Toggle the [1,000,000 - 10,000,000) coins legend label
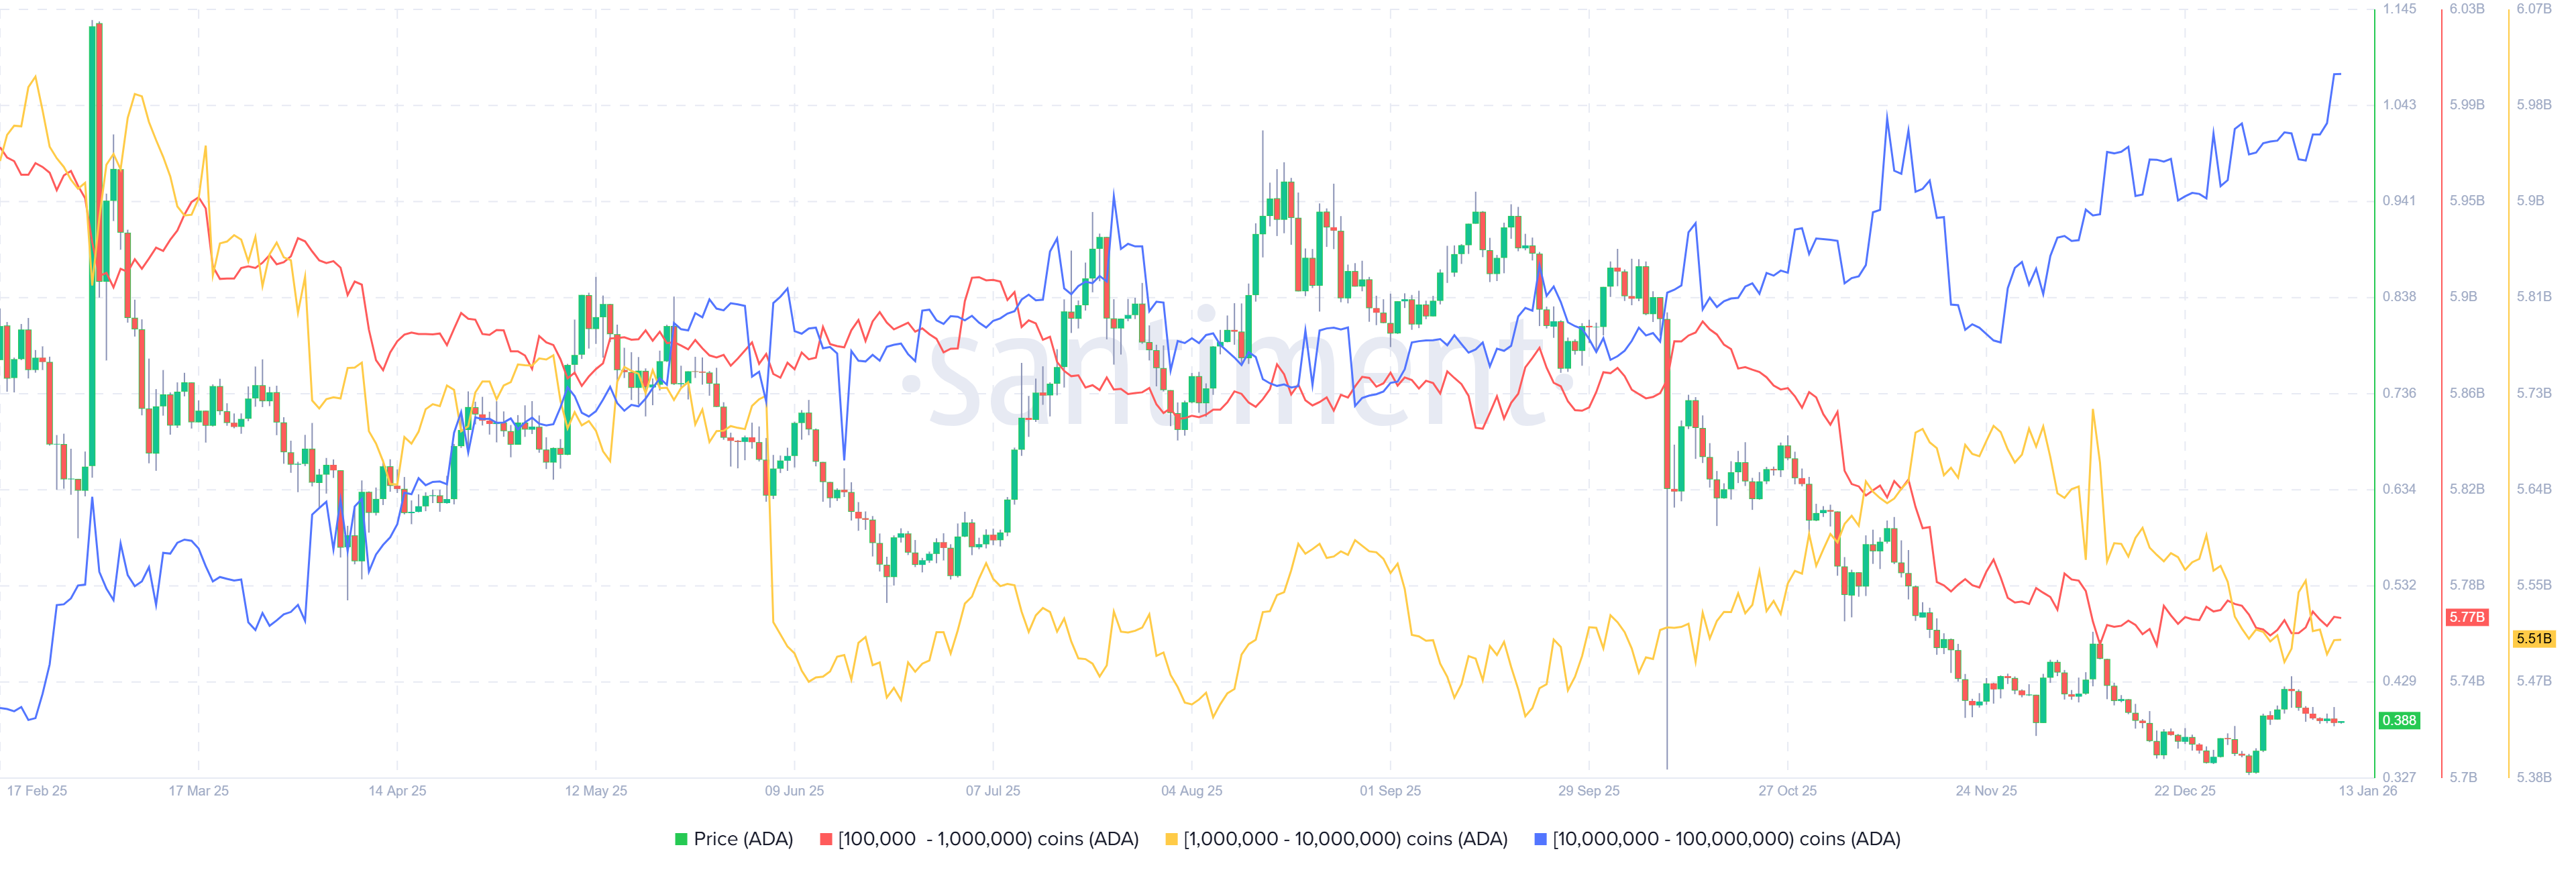The width and height of the screenshot is (2576, 872). coord(1345,839)
